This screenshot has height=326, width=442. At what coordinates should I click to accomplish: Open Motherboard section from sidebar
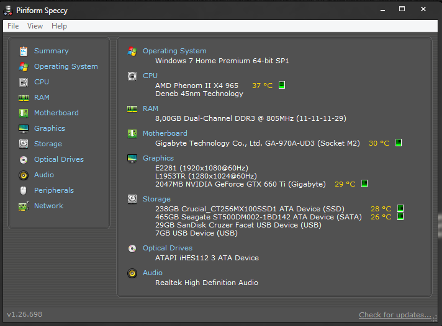[56, 113]
